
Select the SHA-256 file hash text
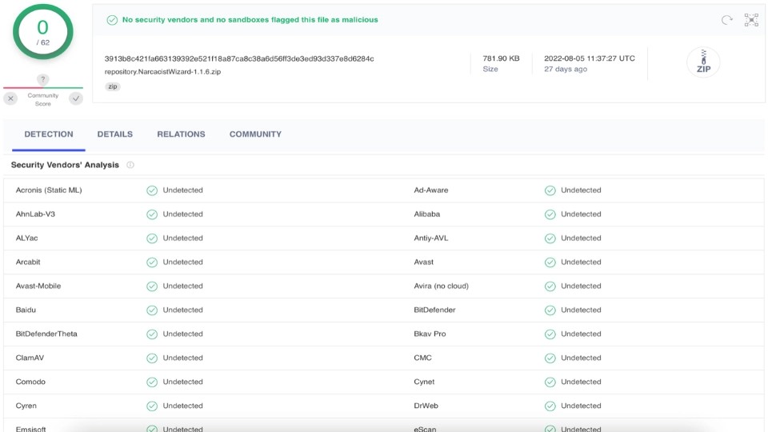(239, 58)
